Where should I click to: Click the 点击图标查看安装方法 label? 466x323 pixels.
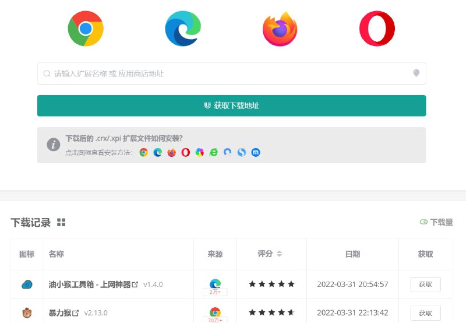point(99,153)
